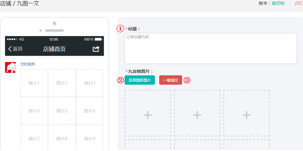Select the 图片9 preview placeholder

pyautogui.click(x=89, y=139)
